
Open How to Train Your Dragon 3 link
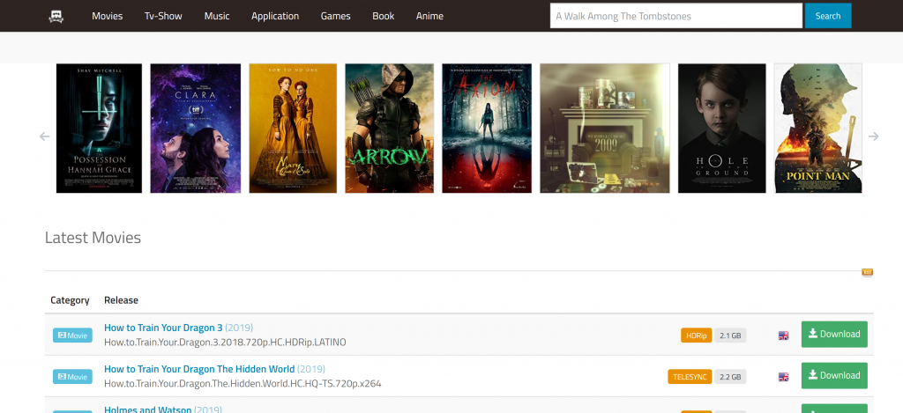163,328
